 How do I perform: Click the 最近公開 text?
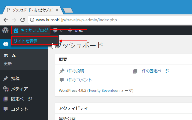point(67,118)
